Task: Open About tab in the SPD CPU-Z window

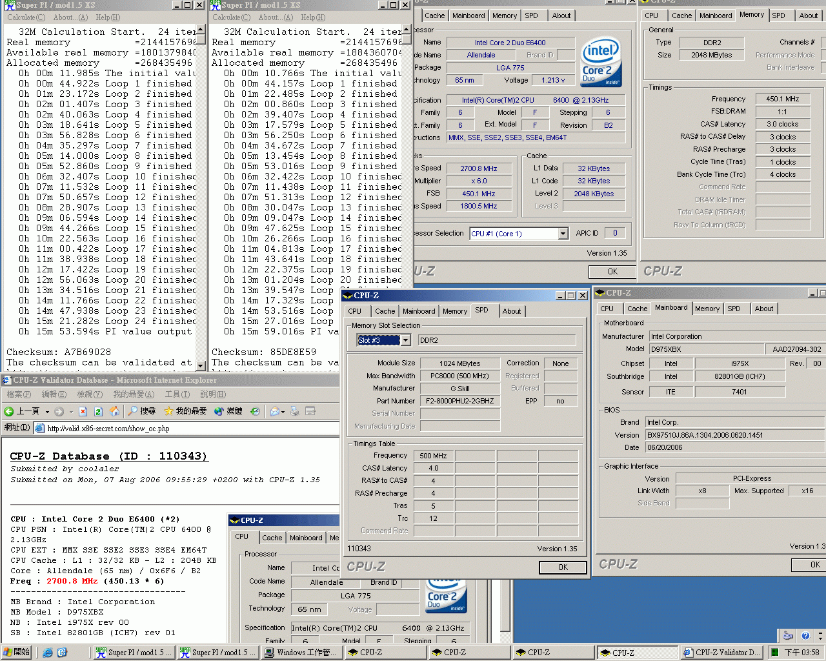Action: (x=512, y=311)
